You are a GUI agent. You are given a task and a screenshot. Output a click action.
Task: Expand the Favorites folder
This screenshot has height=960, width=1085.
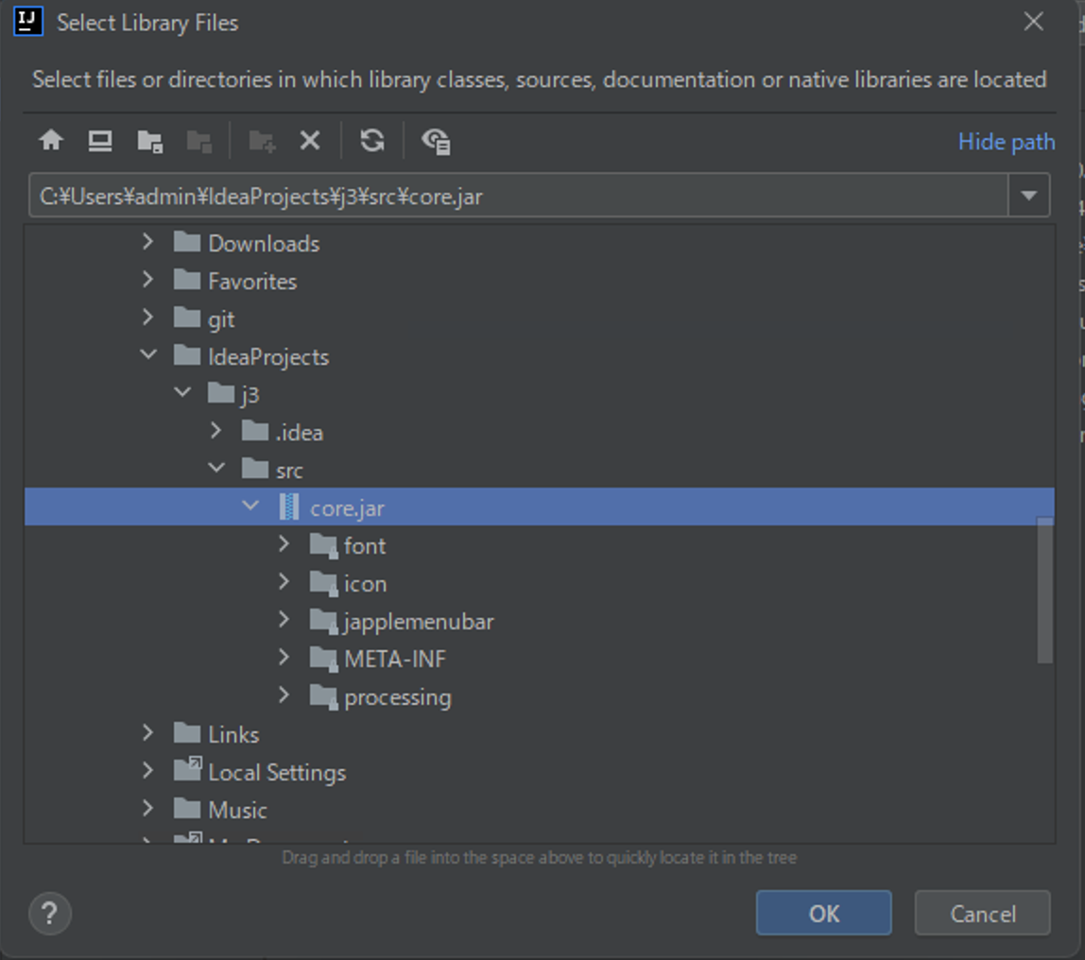(147, 280)
